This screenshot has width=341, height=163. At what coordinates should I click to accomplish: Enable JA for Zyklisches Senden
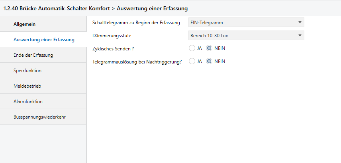(x=192, y=48)
